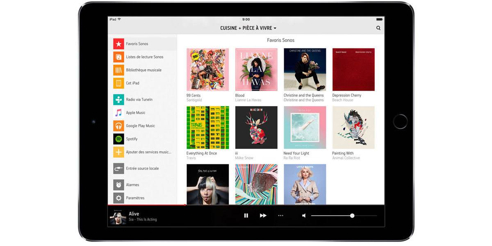492x246 pixels.
Task: Tap the Cet iPad icon
Action: click(x=118, y=83)
